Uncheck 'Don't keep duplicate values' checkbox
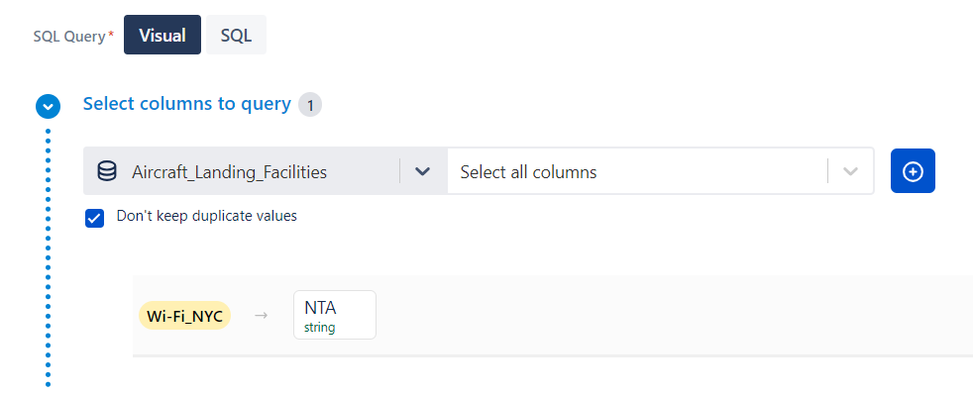 (x=95, y=218)
